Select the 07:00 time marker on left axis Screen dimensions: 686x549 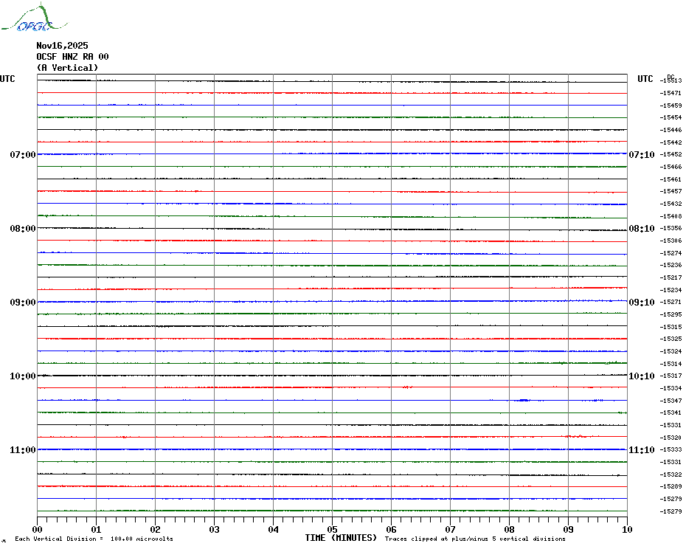click(x=22, y=155)
